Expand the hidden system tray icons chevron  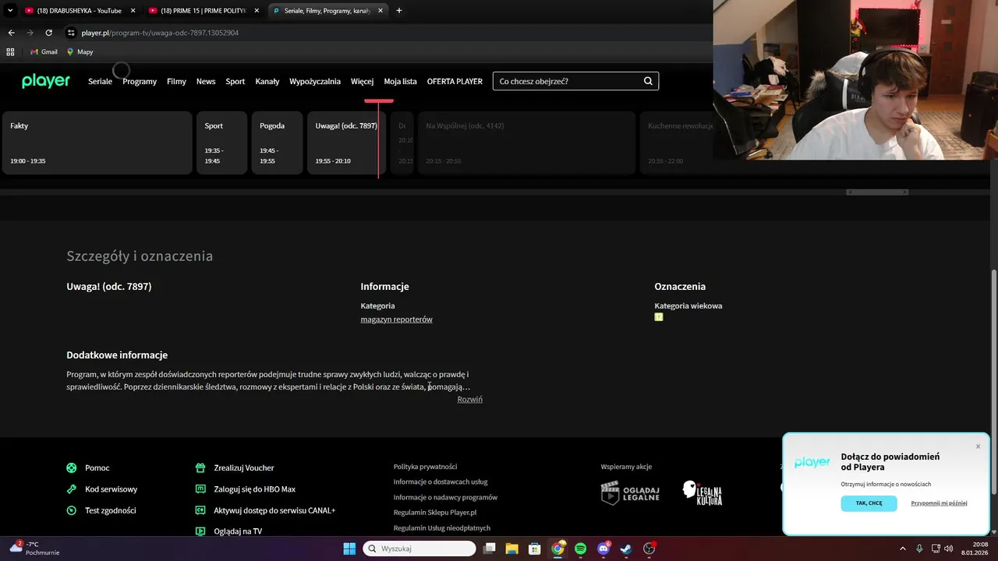pyautogui.click(x=903, y=549)
